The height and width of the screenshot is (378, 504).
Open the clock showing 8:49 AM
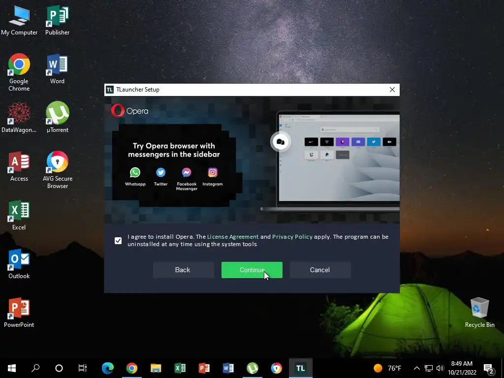462,368
